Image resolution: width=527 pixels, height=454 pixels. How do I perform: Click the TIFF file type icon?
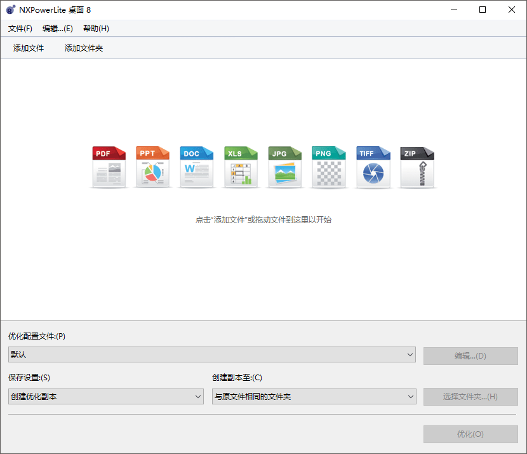(x=373, y=167)
